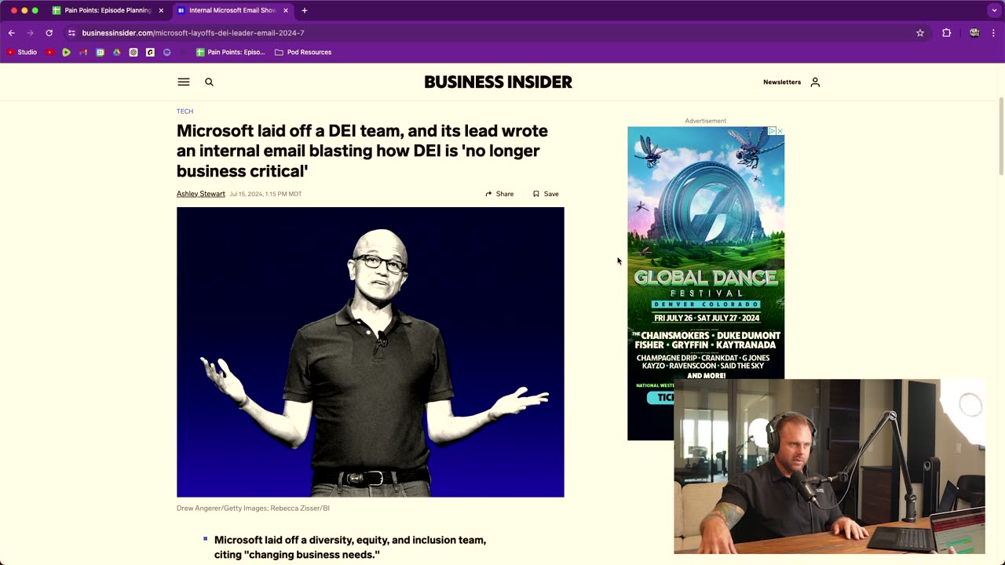Go back to the previous page
This screenshot has height=565, width=1005.
[11, 33]
